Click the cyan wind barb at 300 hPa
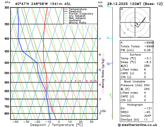165x127 pixels. (110, 6)
